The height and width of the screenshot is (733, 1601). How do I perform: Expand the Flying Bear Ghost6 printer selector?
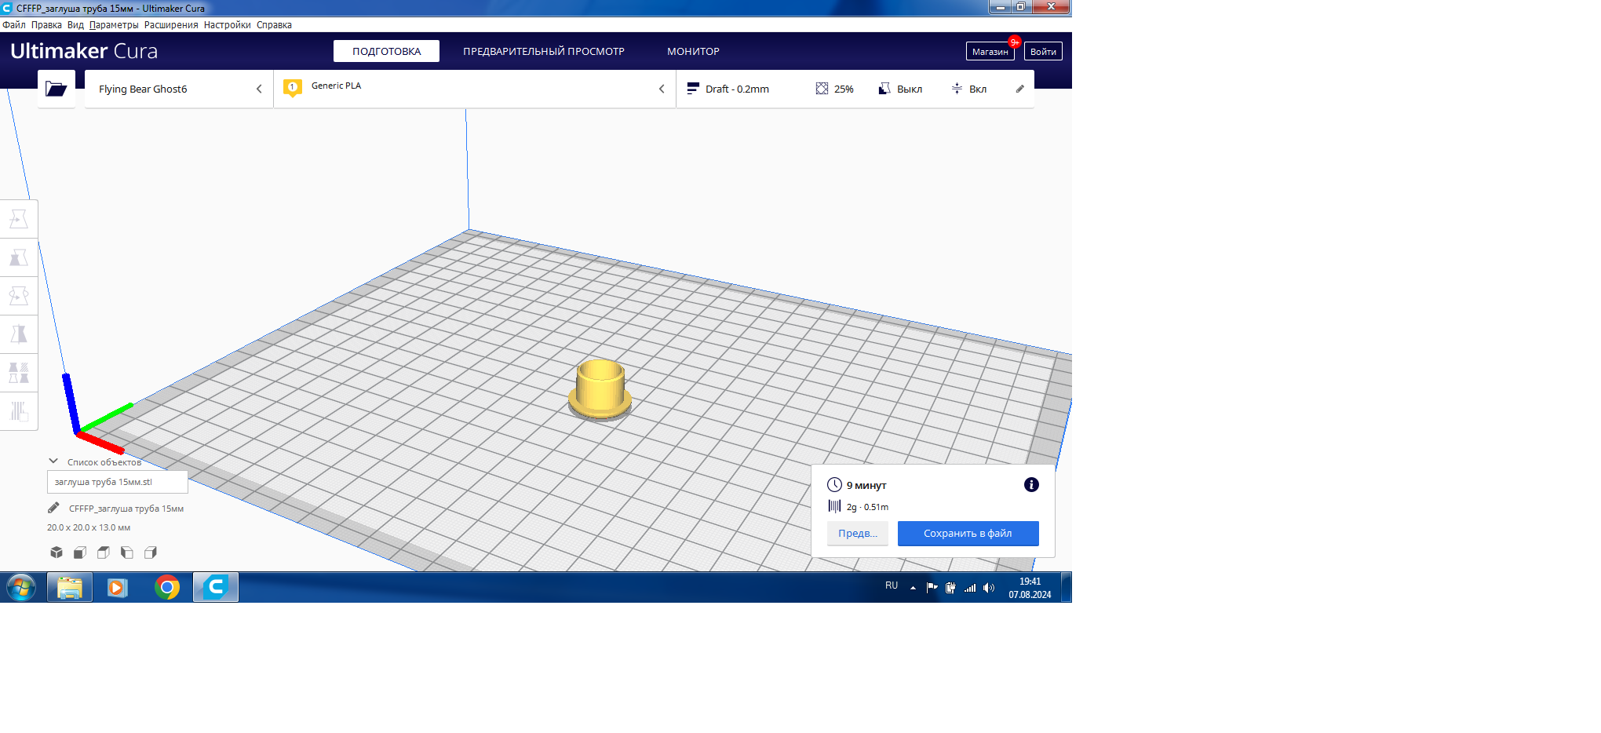pyautogui.click(x=179, y=89)
